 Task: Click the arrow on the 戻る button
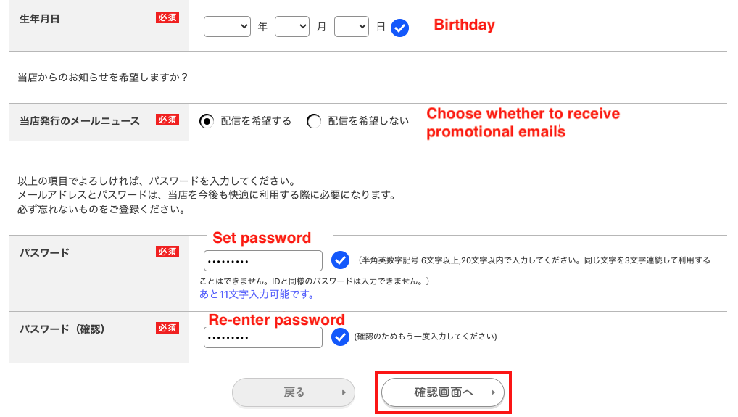click(343, 393)
